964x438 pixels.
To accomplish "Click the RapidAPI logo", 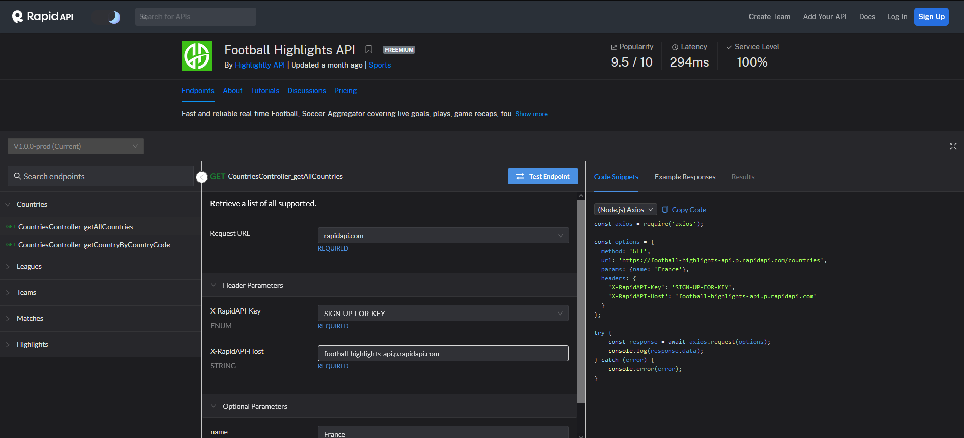I will (43, 17).
